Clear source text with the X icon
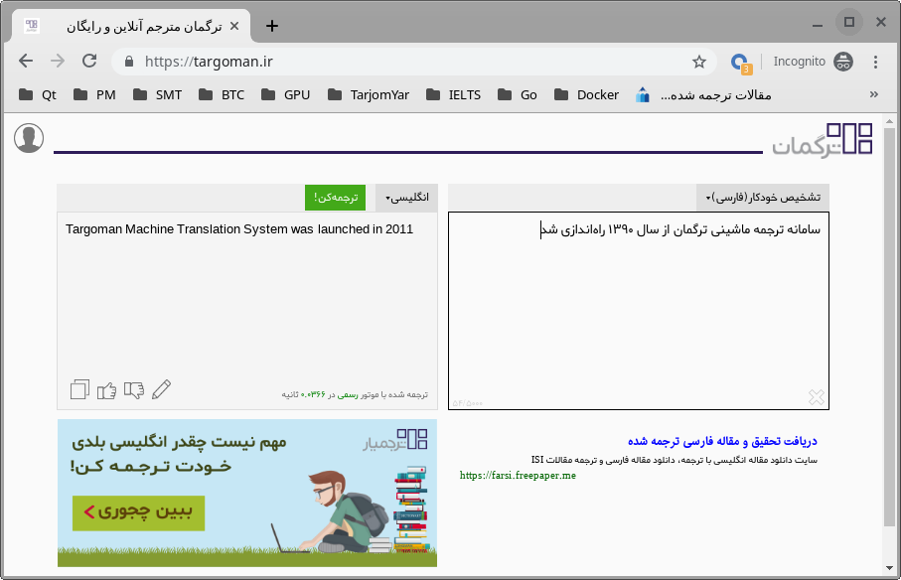 pos(816,397)
